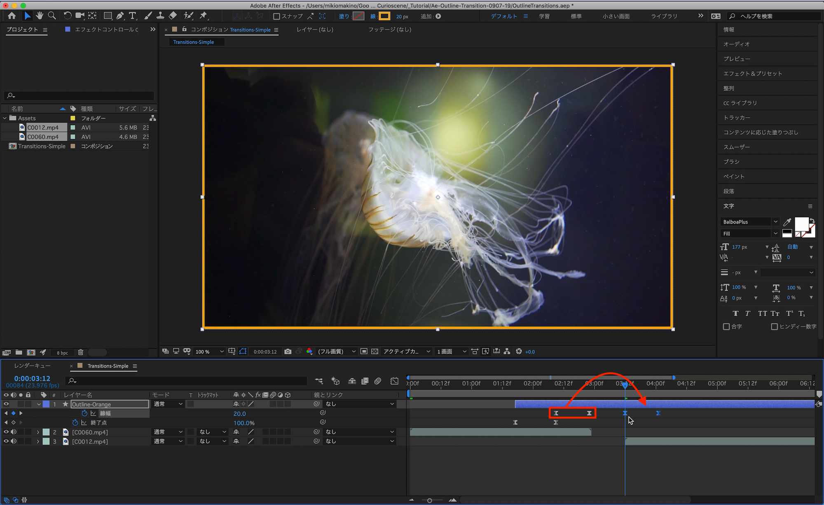This screenshot has width=824, height=505.
Task: Hide the C0060.mp4 layer video
Action: (6, 432)
